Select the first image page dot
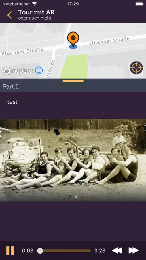Viewport: 146px width, 260px height. point(70,197)
